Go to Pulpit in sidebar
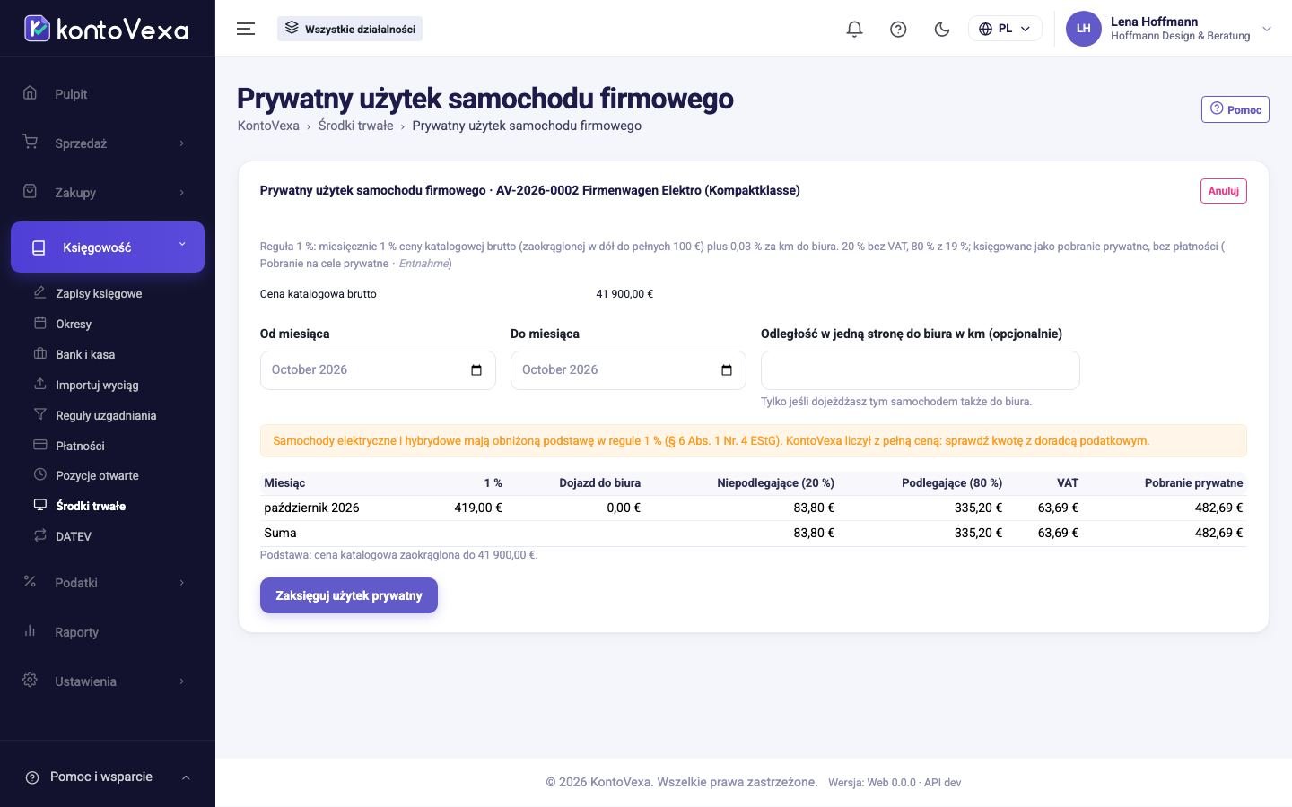1292x807 pixels. click(108, 94)
